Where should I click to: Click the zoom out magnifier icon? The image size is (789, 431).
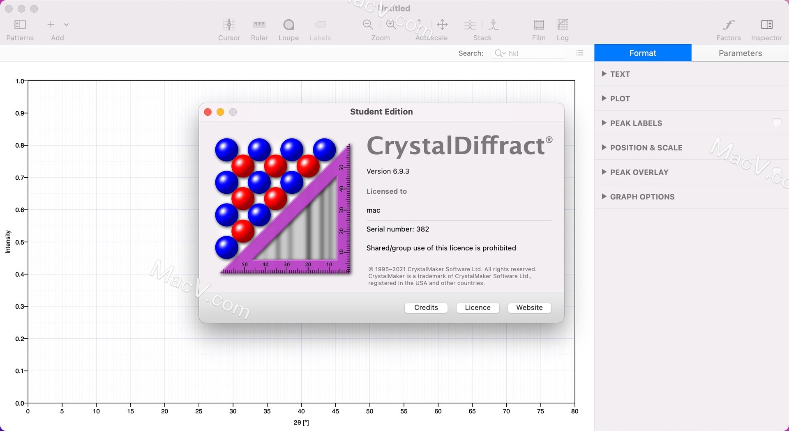(x=368, y=25)
